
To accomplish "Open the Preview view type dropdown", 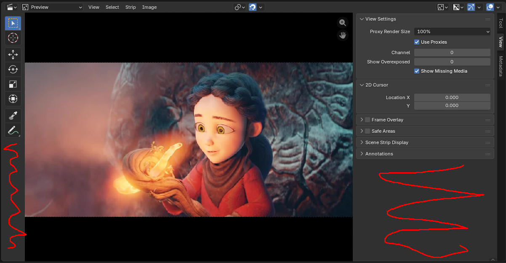I will click(52, 7).
